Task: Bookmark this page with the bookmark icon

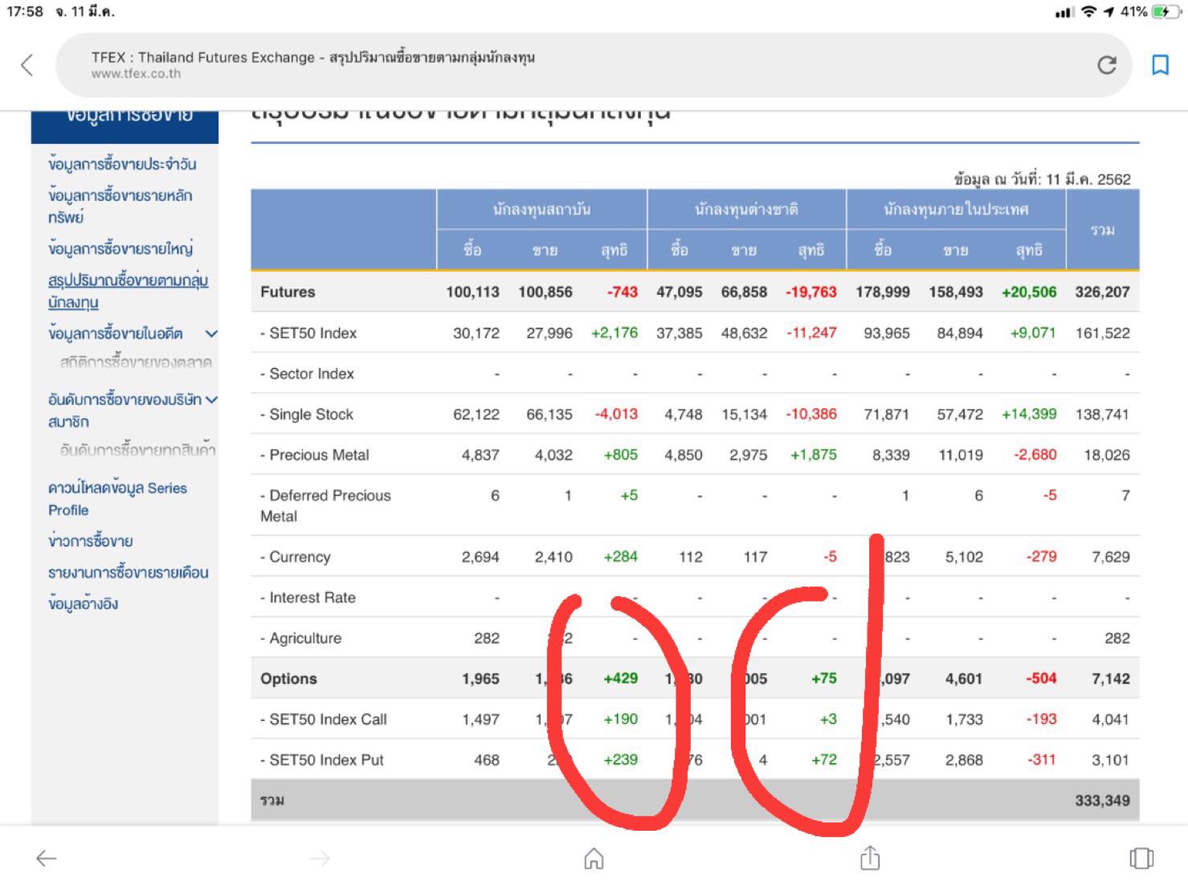Action: [x=1160, y=65]
